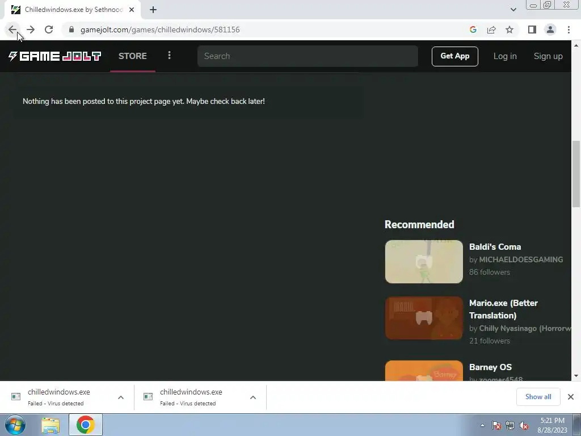Image resolution: width=581 pixels, height=436 pixels.
Task: Click the scrollbar down arrow
Action: pyautogui.click(x=576, y=376)
